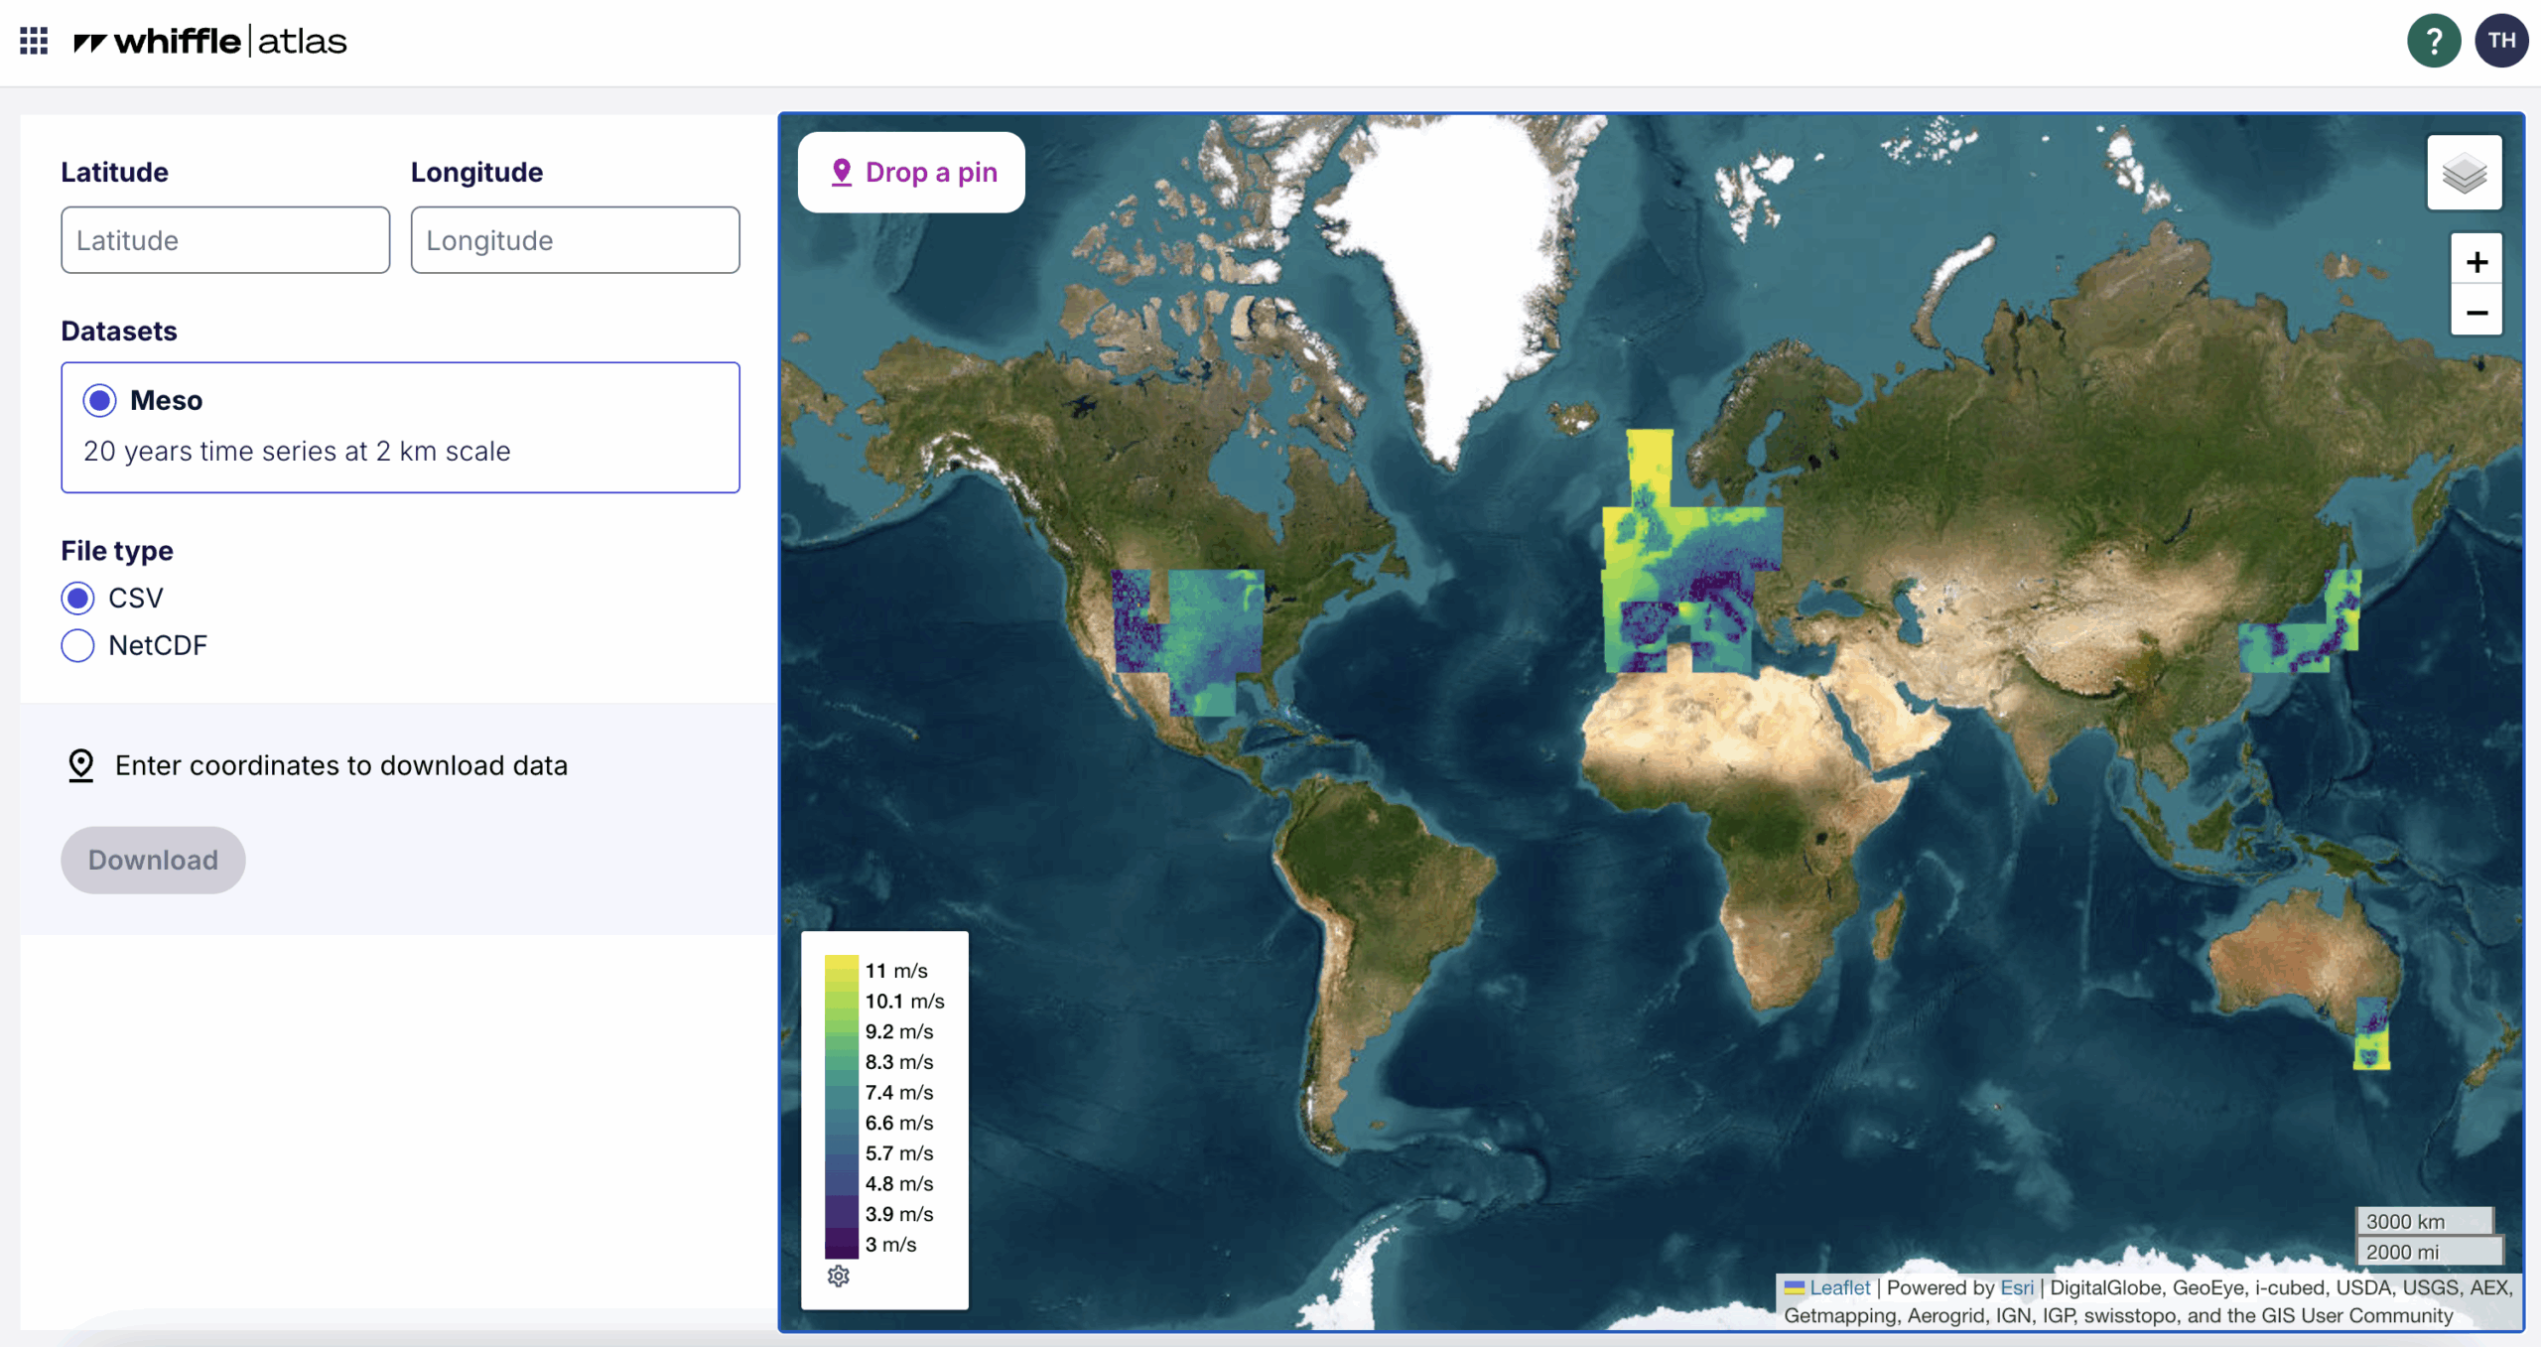The height and width of the screenshot is (1347, 2541).
Task: Open the apps grid menu icon
Action: coord(34,41)
